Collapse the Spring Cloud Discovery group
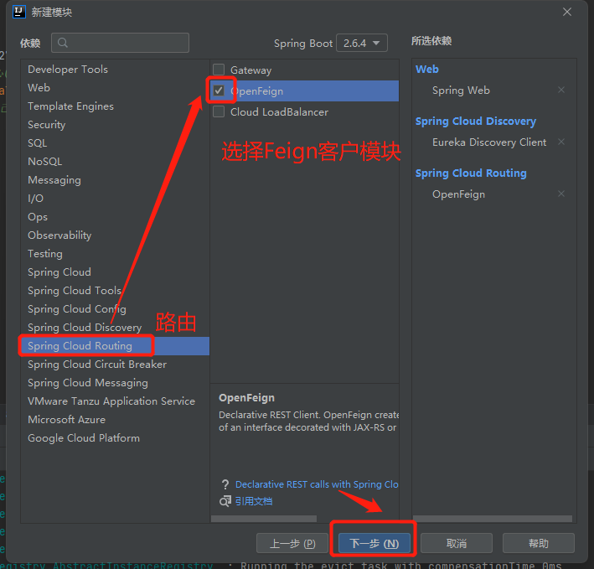 [x=475, y=122]
